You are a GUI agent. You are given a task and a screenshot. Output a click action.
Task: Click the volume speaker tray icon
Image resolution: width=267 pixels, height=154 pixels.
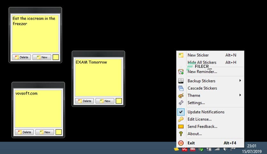coord(225,149)
